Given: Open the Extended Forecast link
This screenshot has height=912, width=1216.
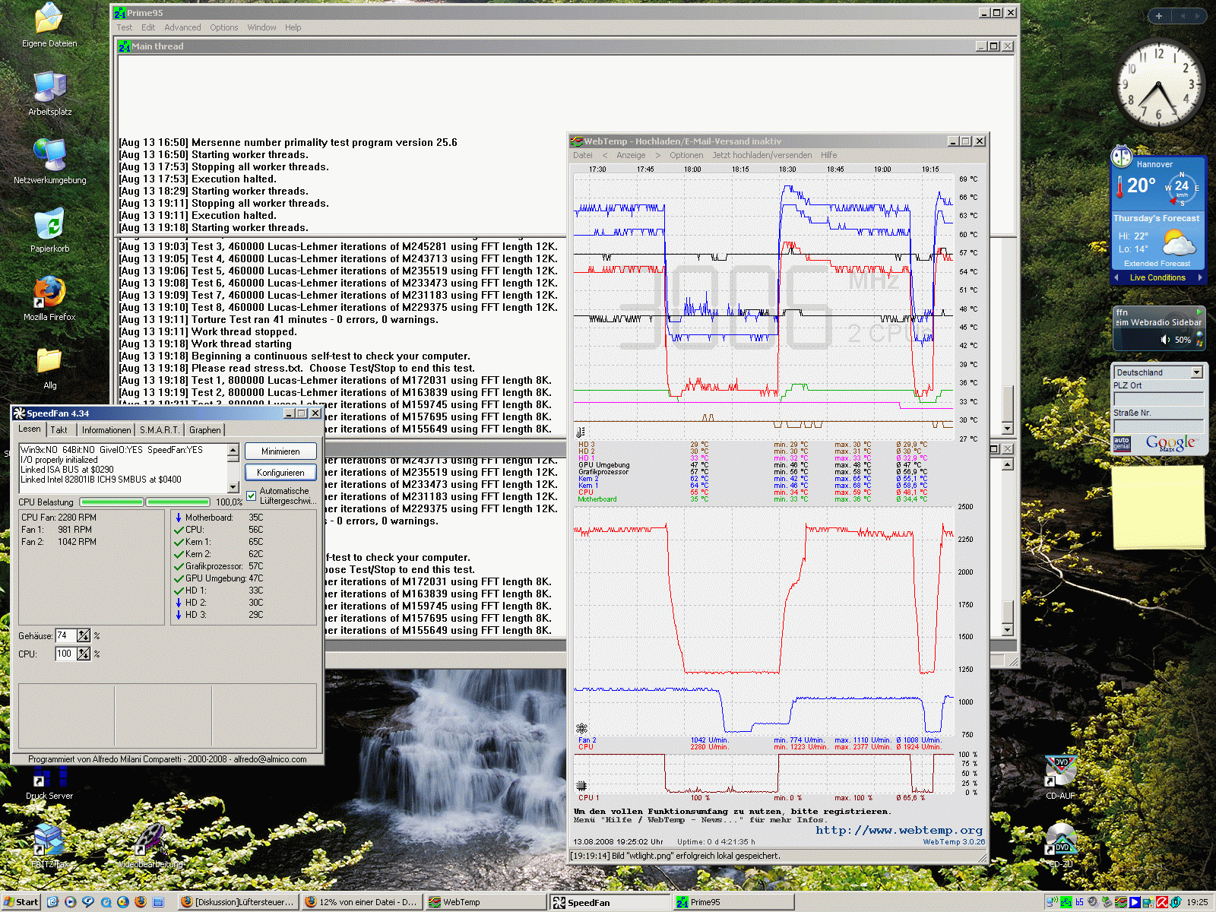Looking at the screenshot, I should [1157, 264].
